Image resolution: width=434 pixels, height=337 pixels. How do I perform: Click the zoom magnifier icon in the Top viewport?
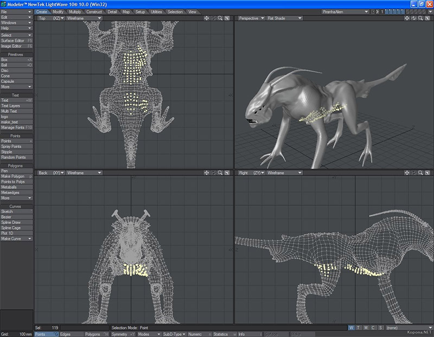click(x=220, y=18)
